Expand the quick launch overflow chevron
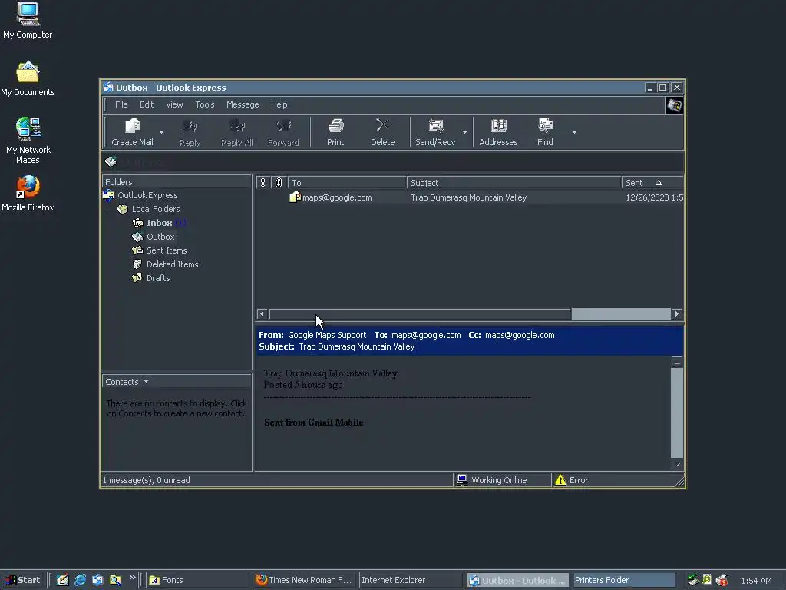 [x=132, y=578]
